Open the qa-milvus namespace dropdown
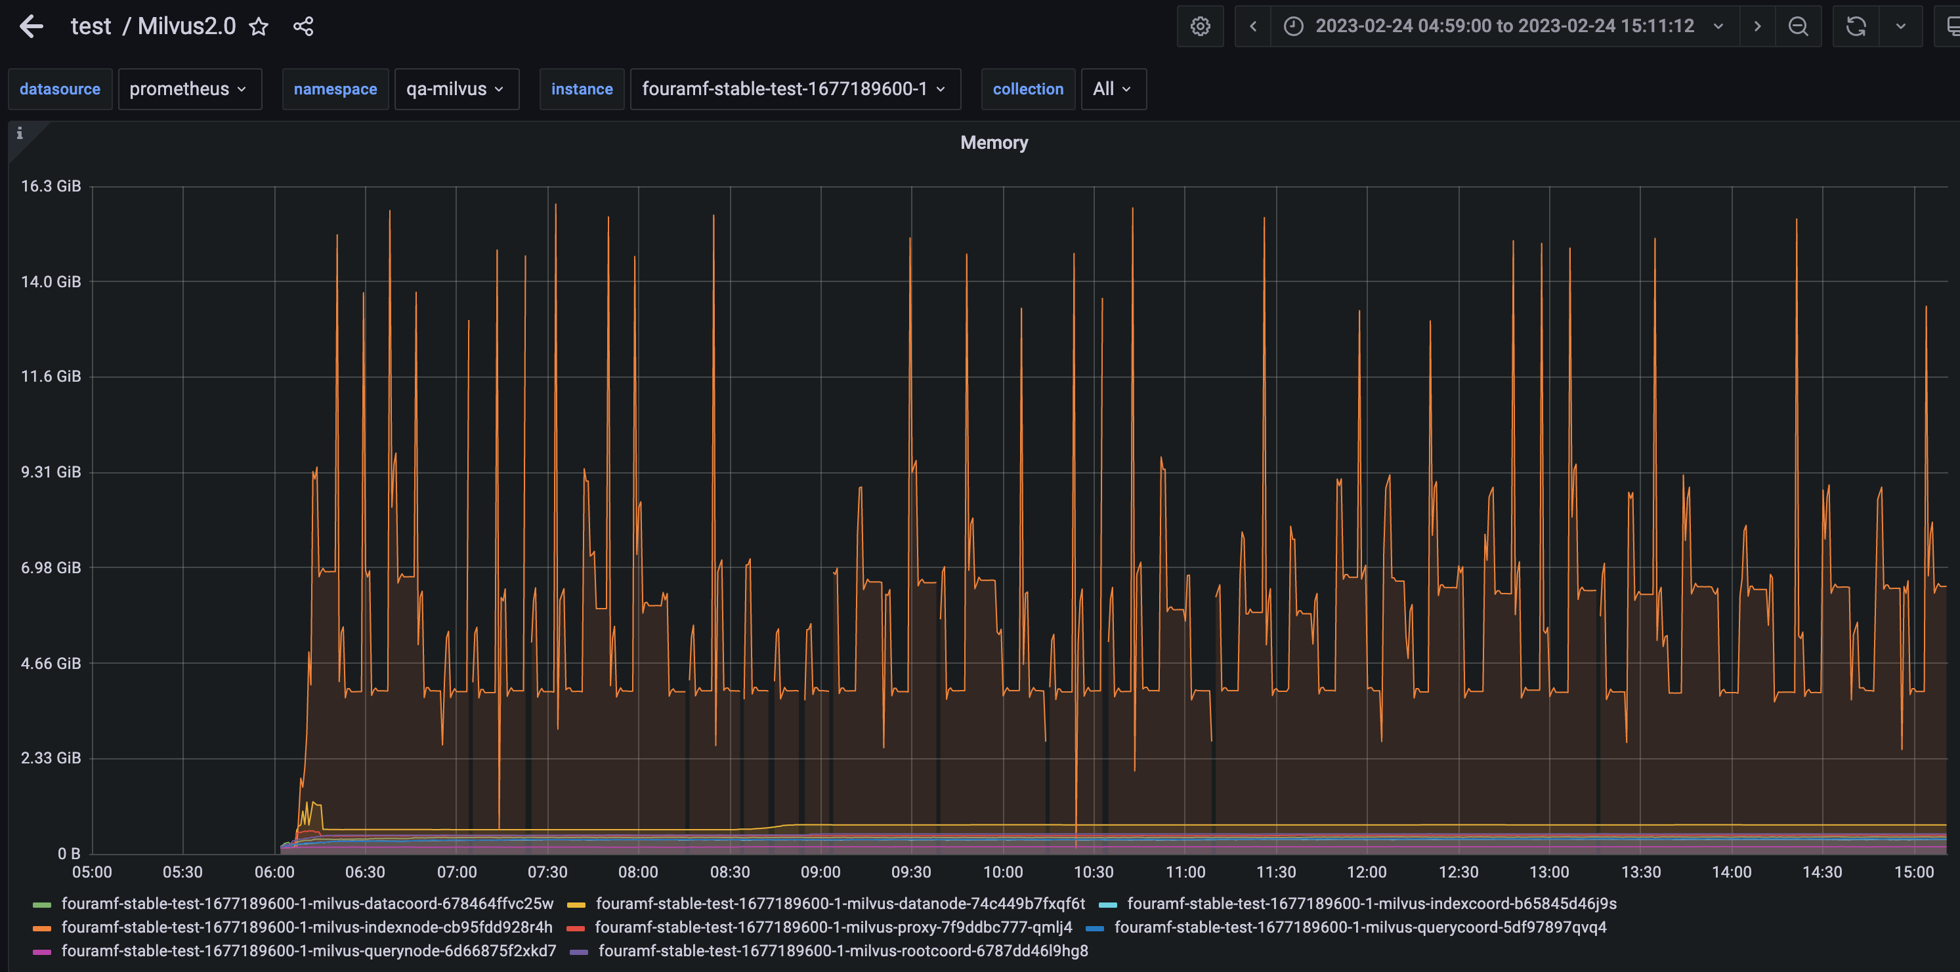1960x972 pixels. pos(456,89)
